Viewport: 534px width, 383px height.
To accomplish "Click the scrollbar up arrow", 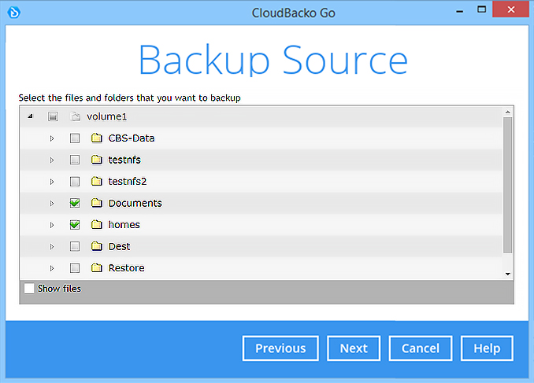I will click(508, 112).
